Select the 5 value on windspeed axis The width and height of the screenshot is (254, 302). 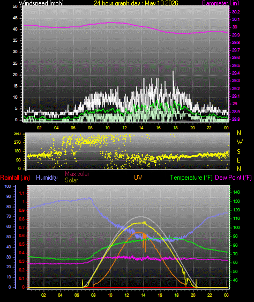click(16, 108)
